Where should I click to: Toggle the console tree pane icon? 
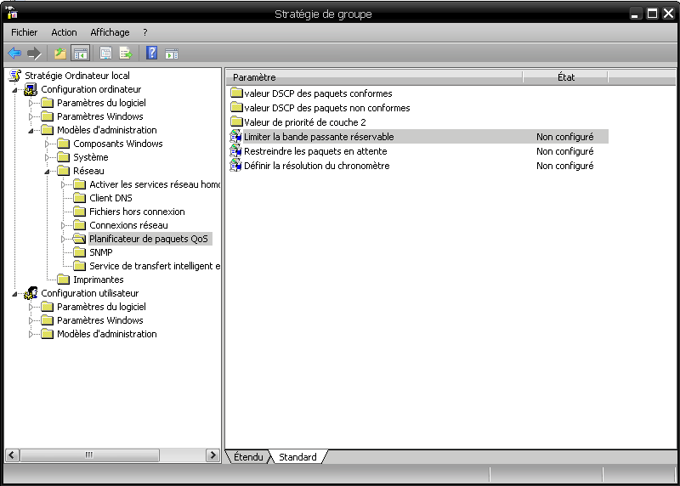(81, 54)
